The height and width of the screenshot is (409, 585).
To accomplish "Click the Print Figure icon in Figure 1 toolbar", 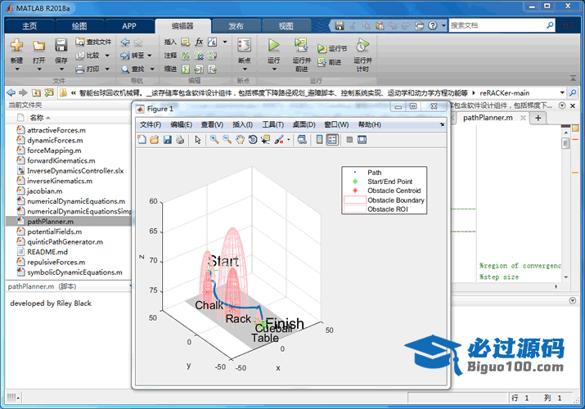I will [180, 140].
